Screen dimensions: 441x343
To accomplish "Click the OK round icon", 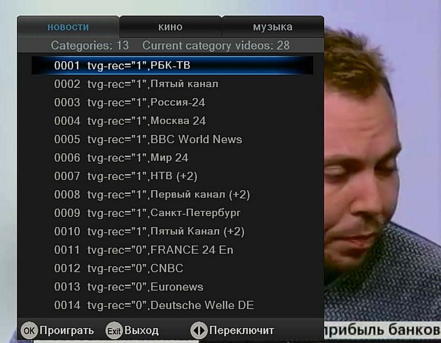I will [x=29, y=331].
